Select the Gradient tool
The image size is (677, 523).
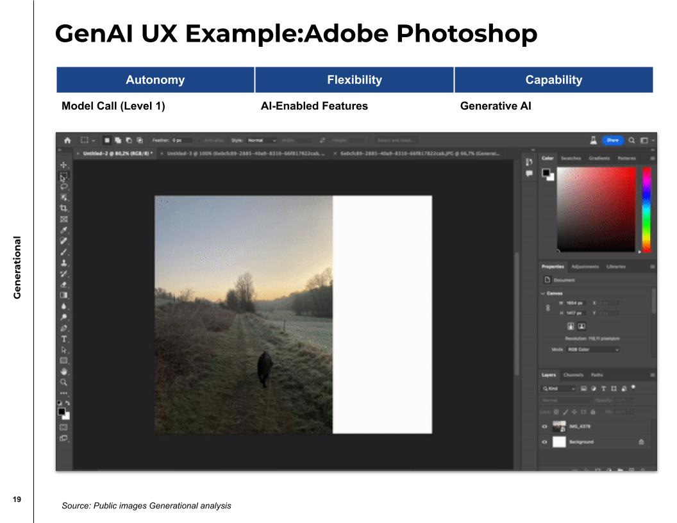[63, 295]
